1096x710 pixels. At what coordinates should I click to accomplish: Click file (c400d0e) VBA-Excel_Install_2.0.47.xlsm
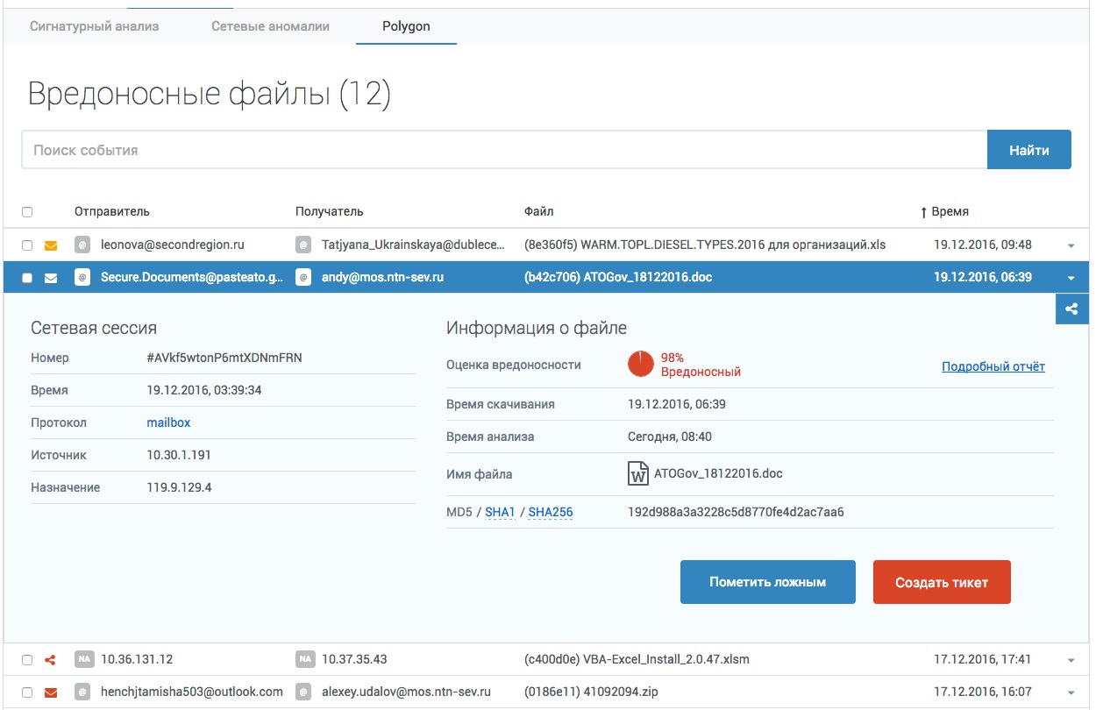pyautogui.click(x=637, y=659)
